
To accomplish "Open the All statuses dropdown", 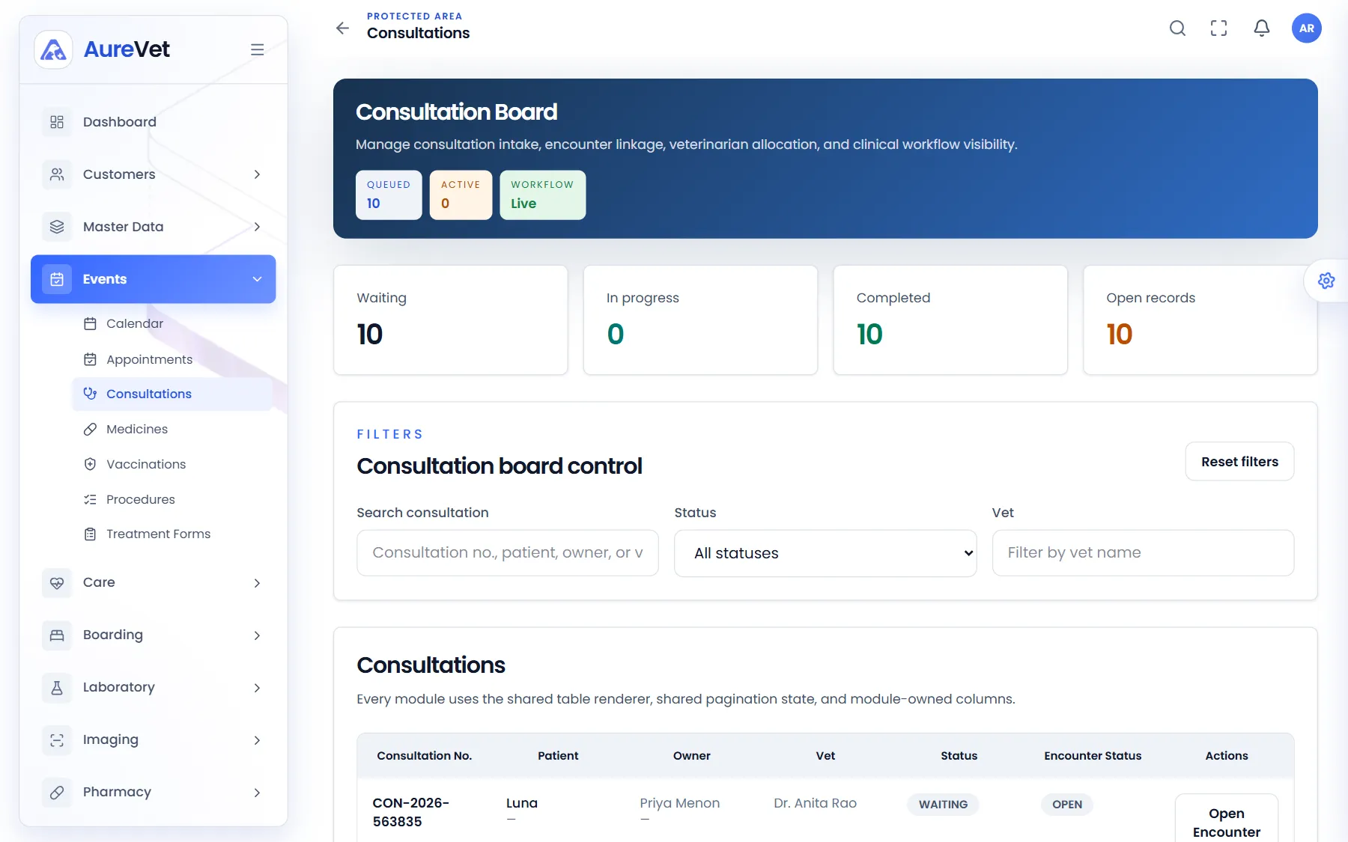I will (825, 553).
